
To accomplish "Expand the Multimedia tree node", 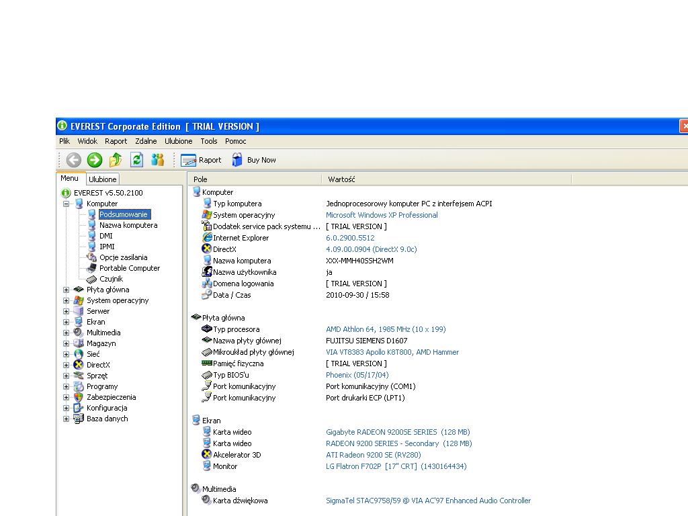I will (x=66, y=333).
